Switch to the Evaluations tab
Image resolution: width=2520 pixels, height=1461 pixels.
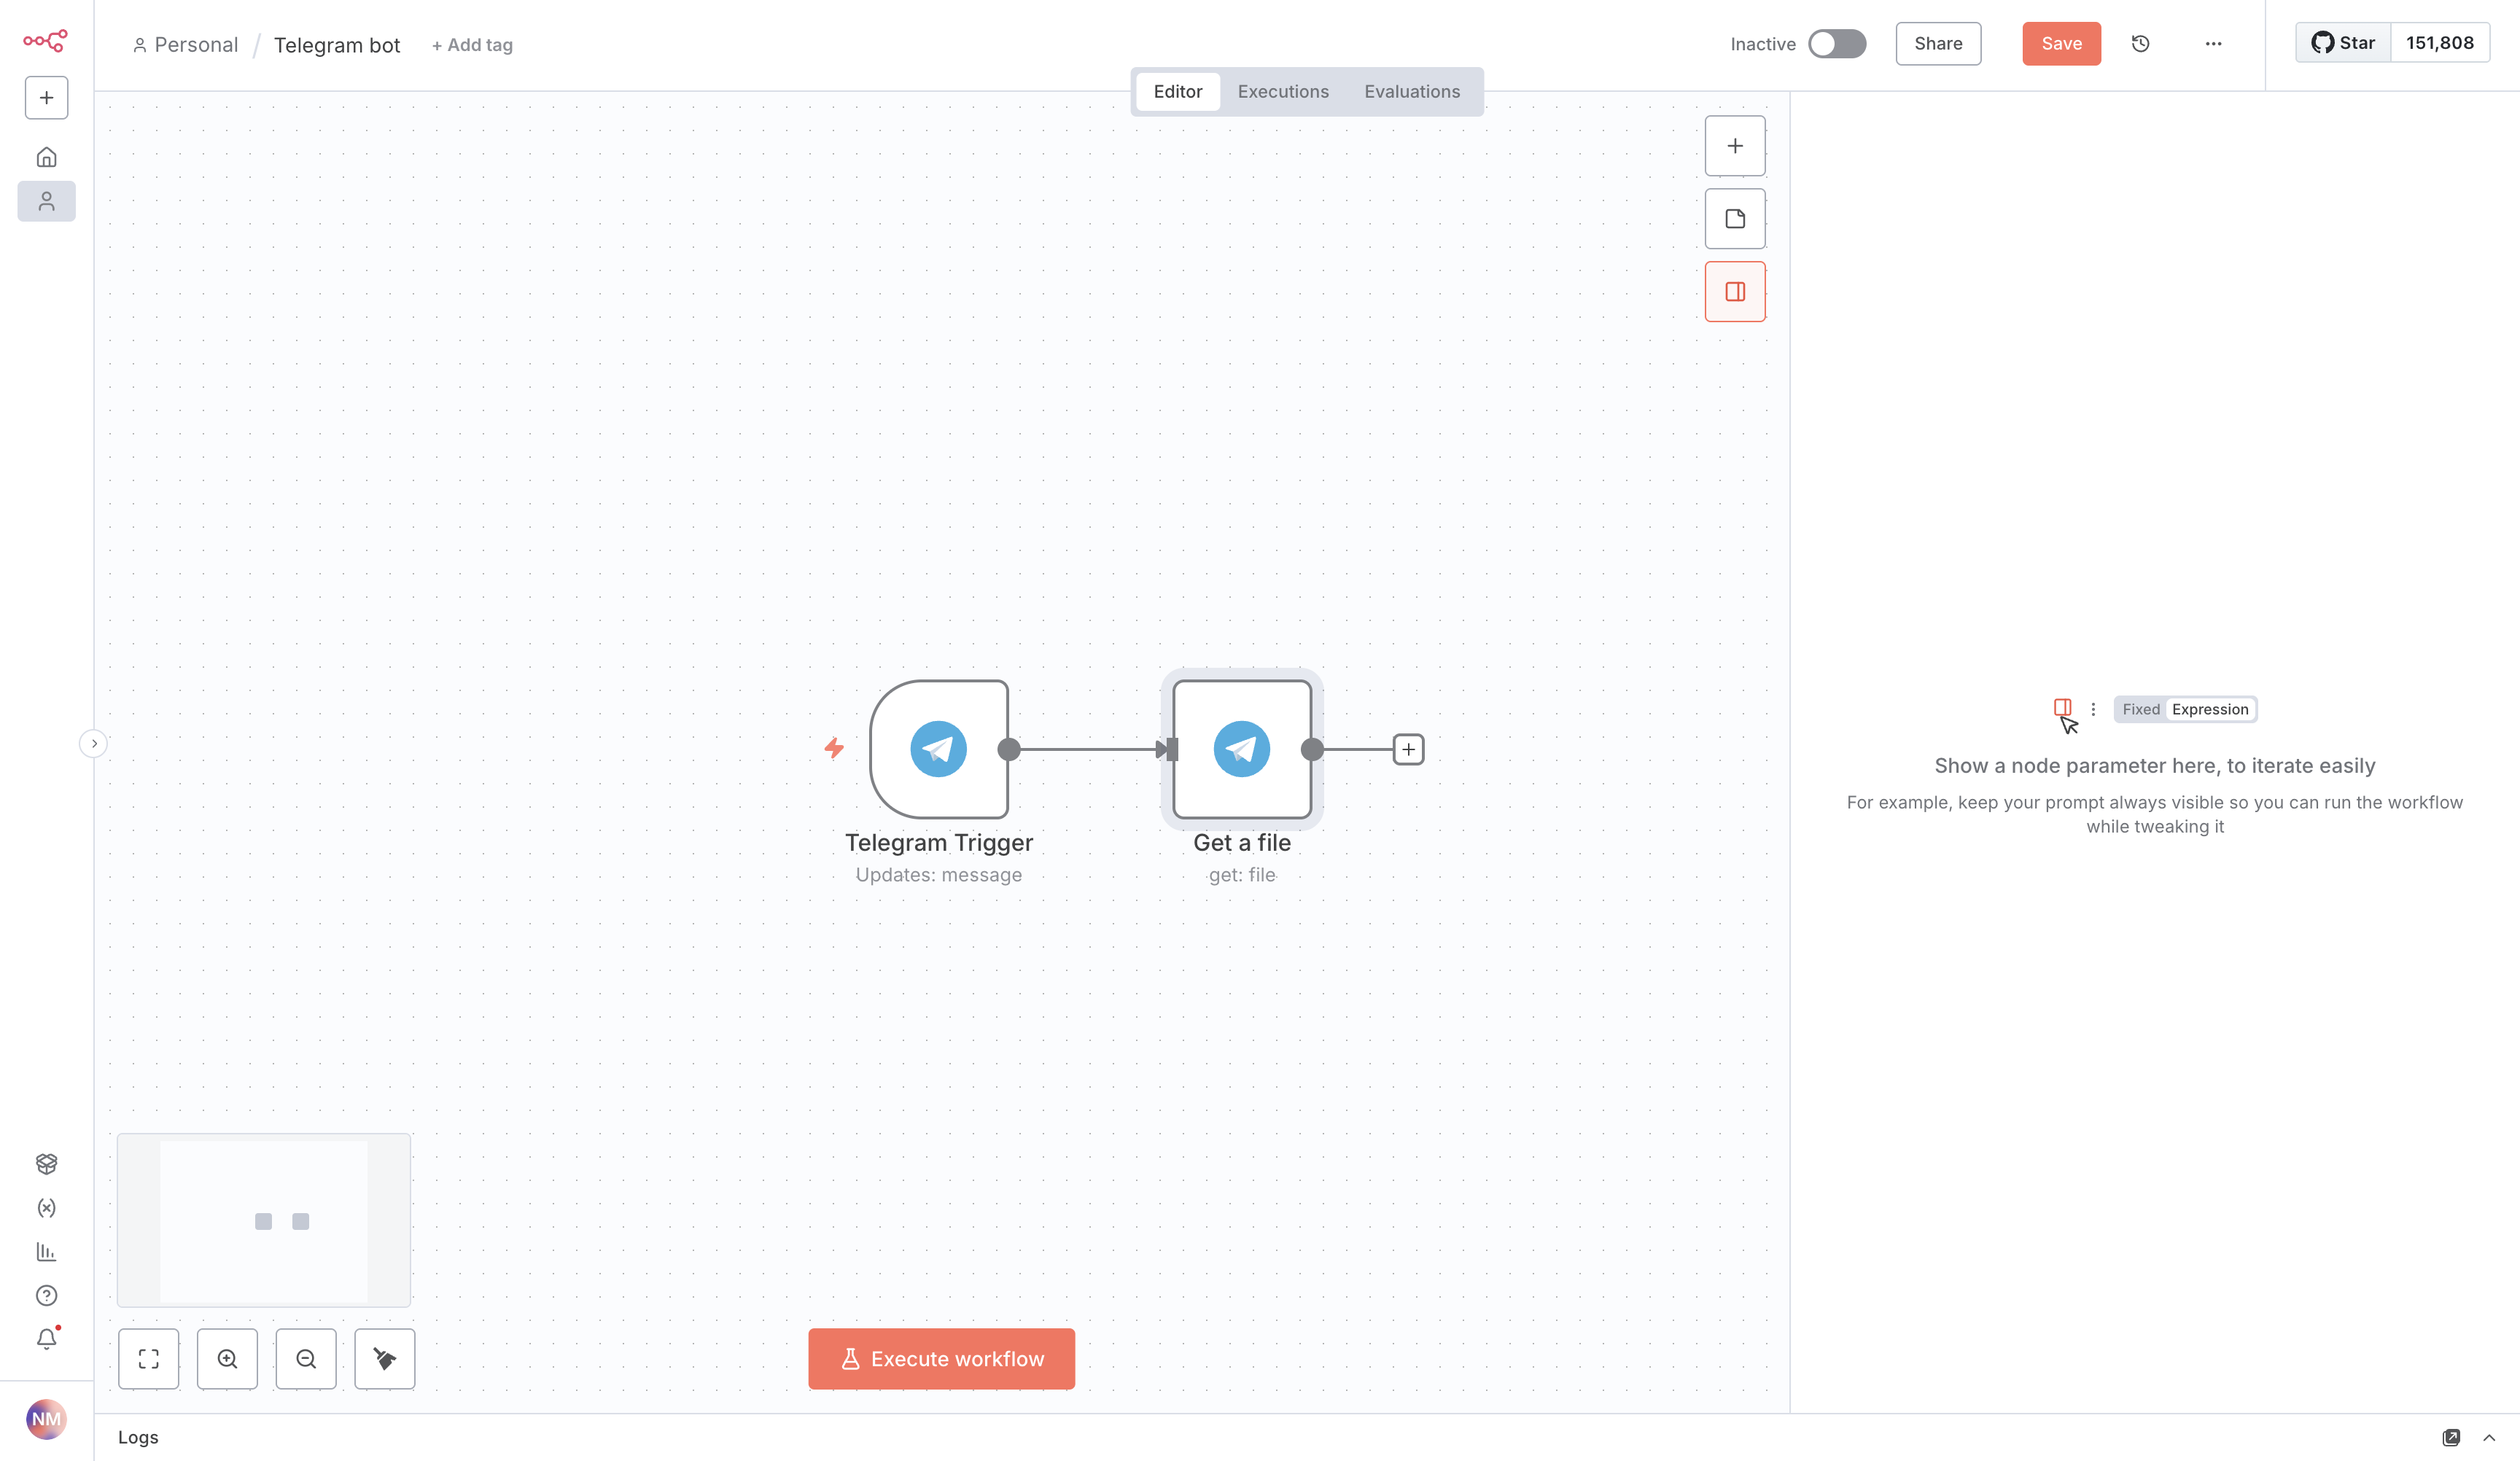(x=1411, y=92)
